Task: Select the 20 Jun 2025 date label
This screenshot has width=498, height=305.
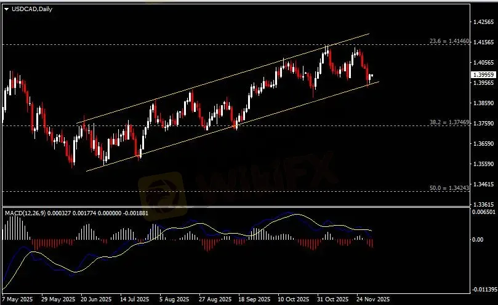Action: (x=96, y=299)
